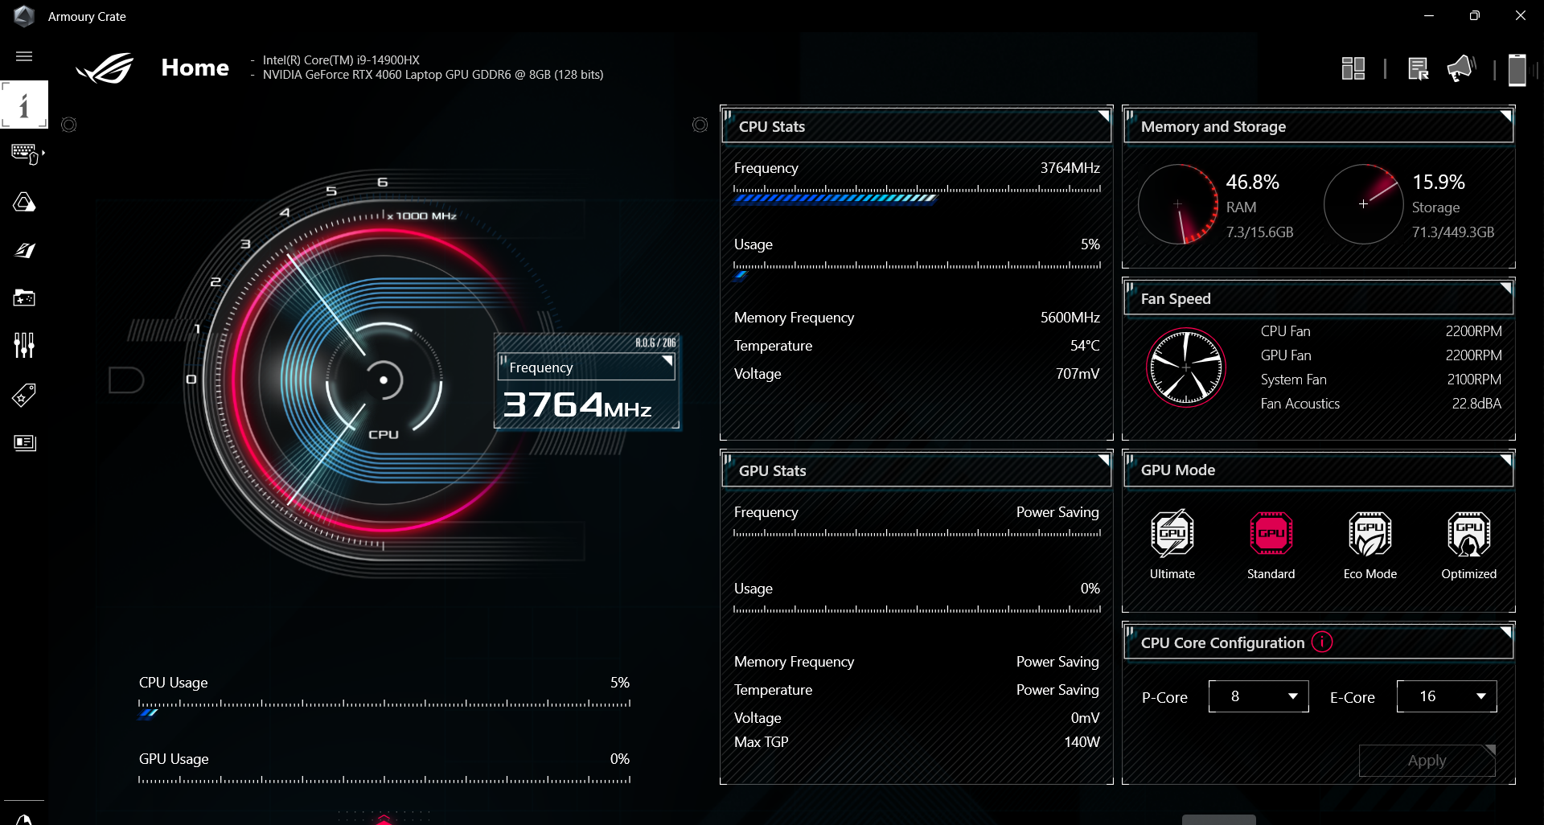
Task: Customize the dashboard layout icon
Action: (x=1354, y=69)
